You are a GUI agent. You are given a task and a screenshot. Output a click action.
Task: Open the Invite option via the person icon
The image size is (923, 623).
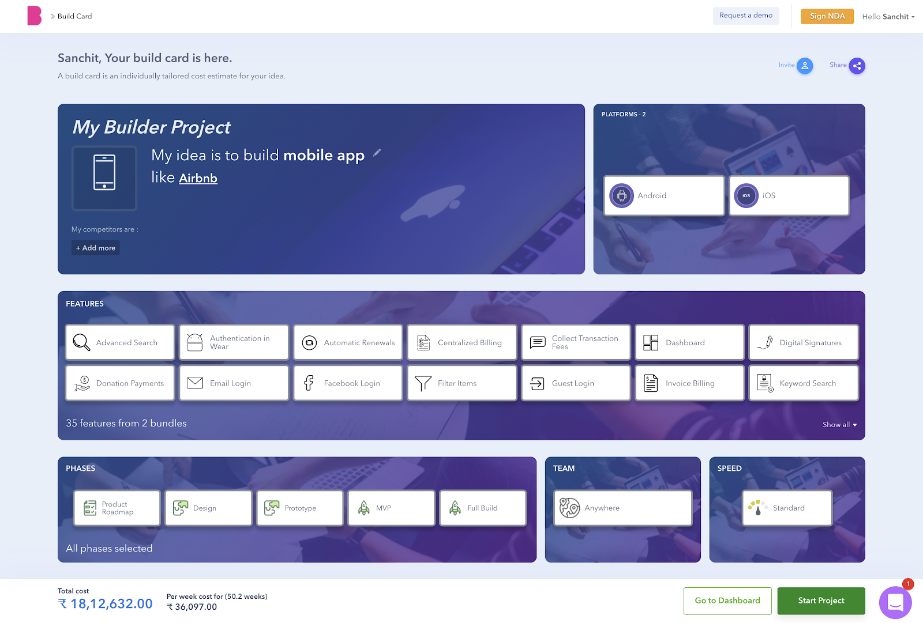click(805, 66)
